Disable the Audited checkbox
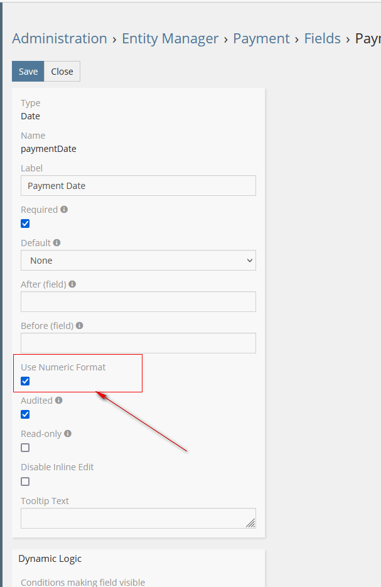This screenshot has height=587, width=381. click(x=25, y=414)
